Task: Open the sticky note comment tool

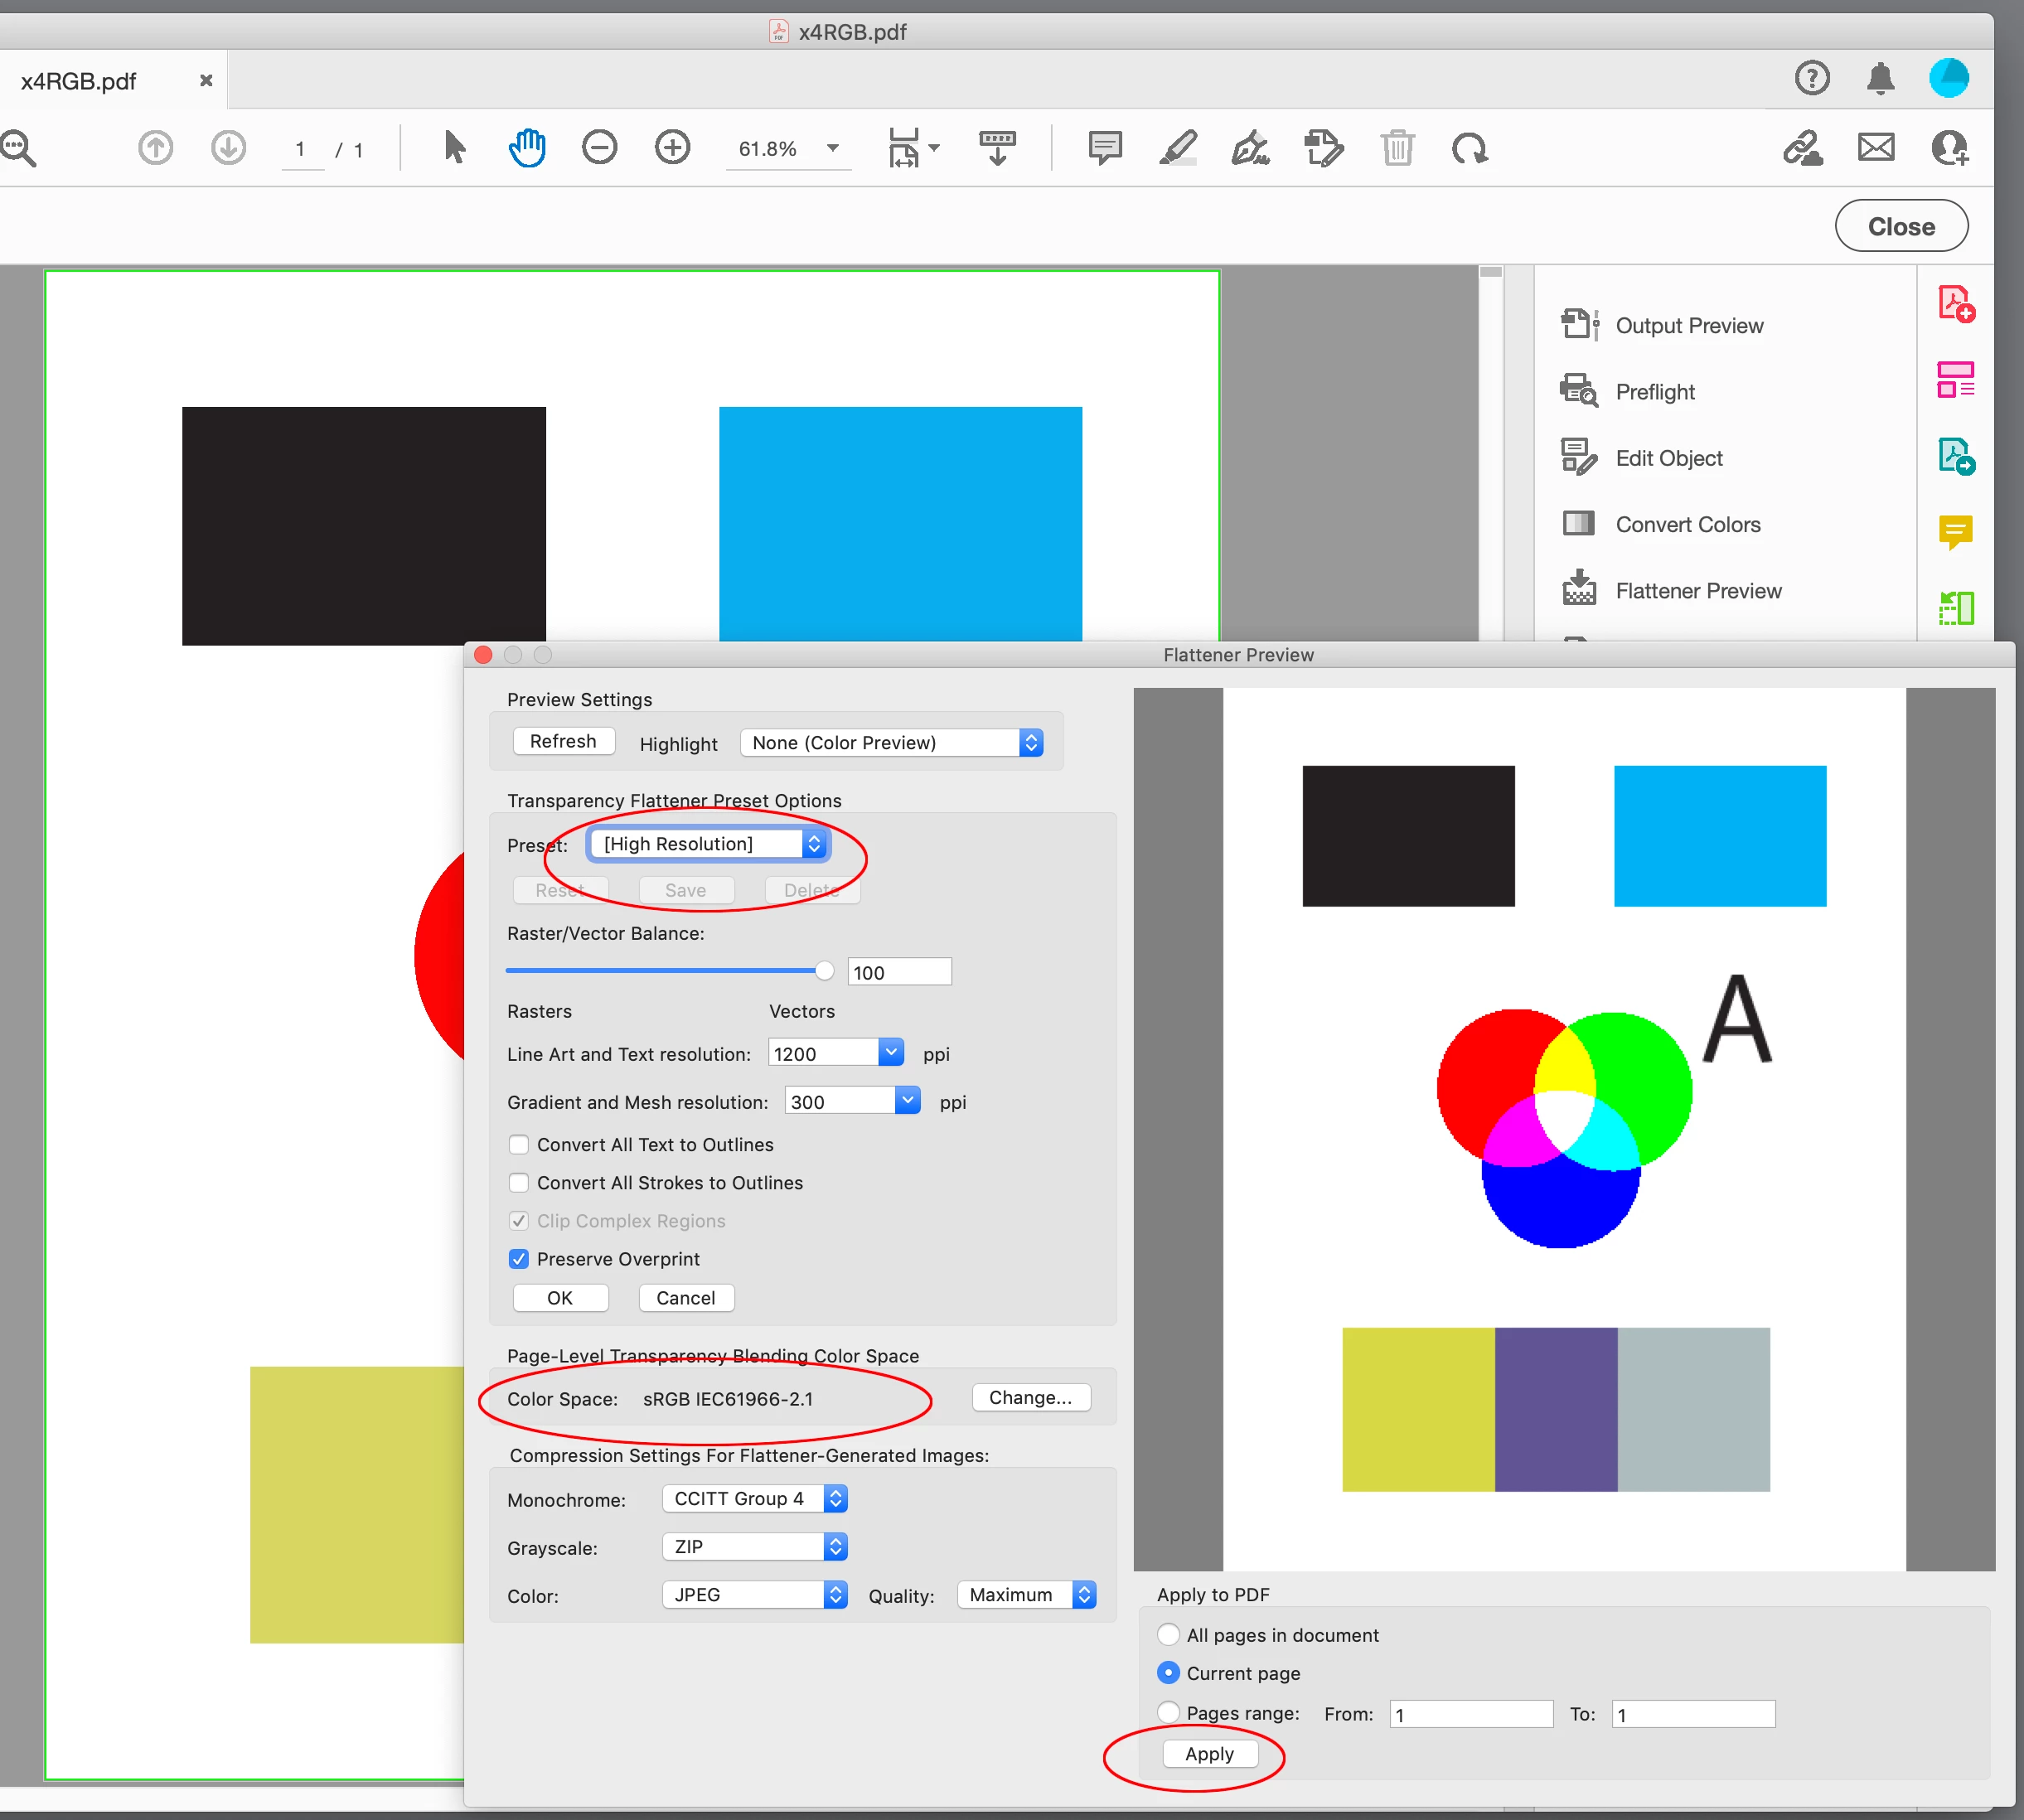Action: point(1104,148)
